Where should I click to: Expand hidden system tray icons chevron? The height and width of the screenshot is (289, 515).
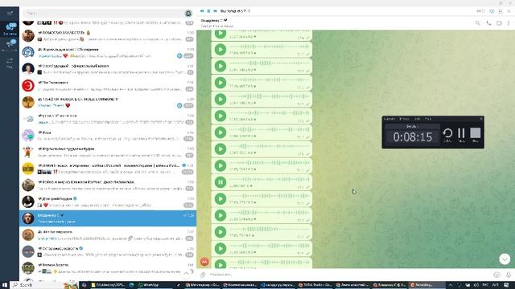point(451,285)
